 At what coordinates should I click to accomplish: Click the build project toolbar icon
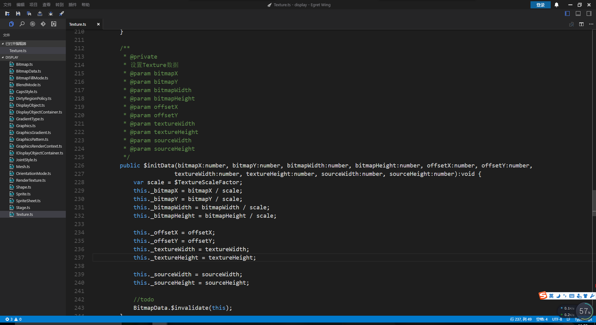40,14
